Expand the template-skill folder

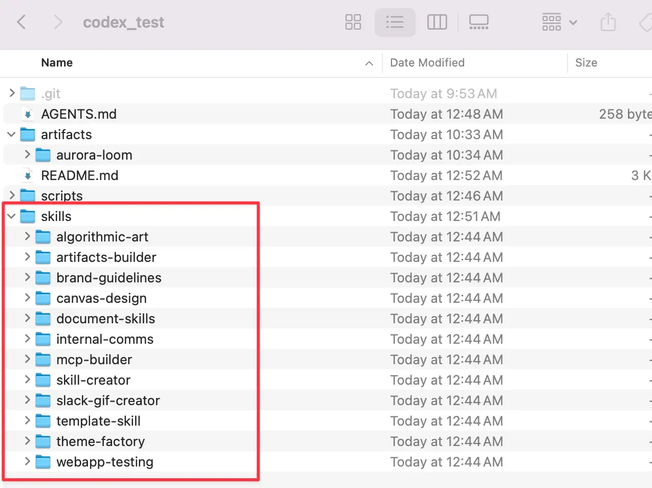27,420
